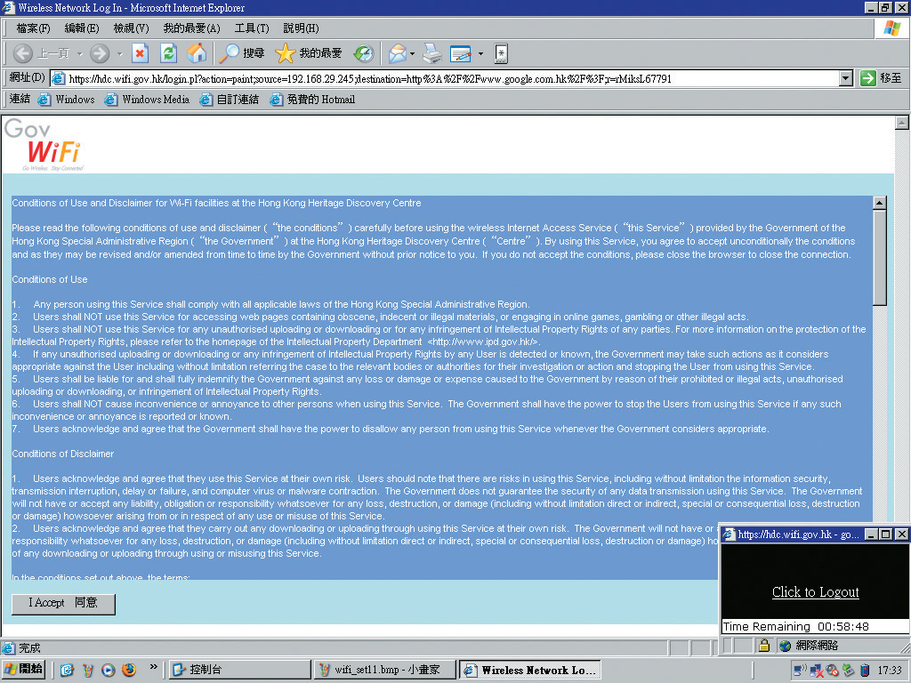Viewport: 911px width, 683px height.
Task: Click the Windows flag logo at top right
Action: [892, 28]
